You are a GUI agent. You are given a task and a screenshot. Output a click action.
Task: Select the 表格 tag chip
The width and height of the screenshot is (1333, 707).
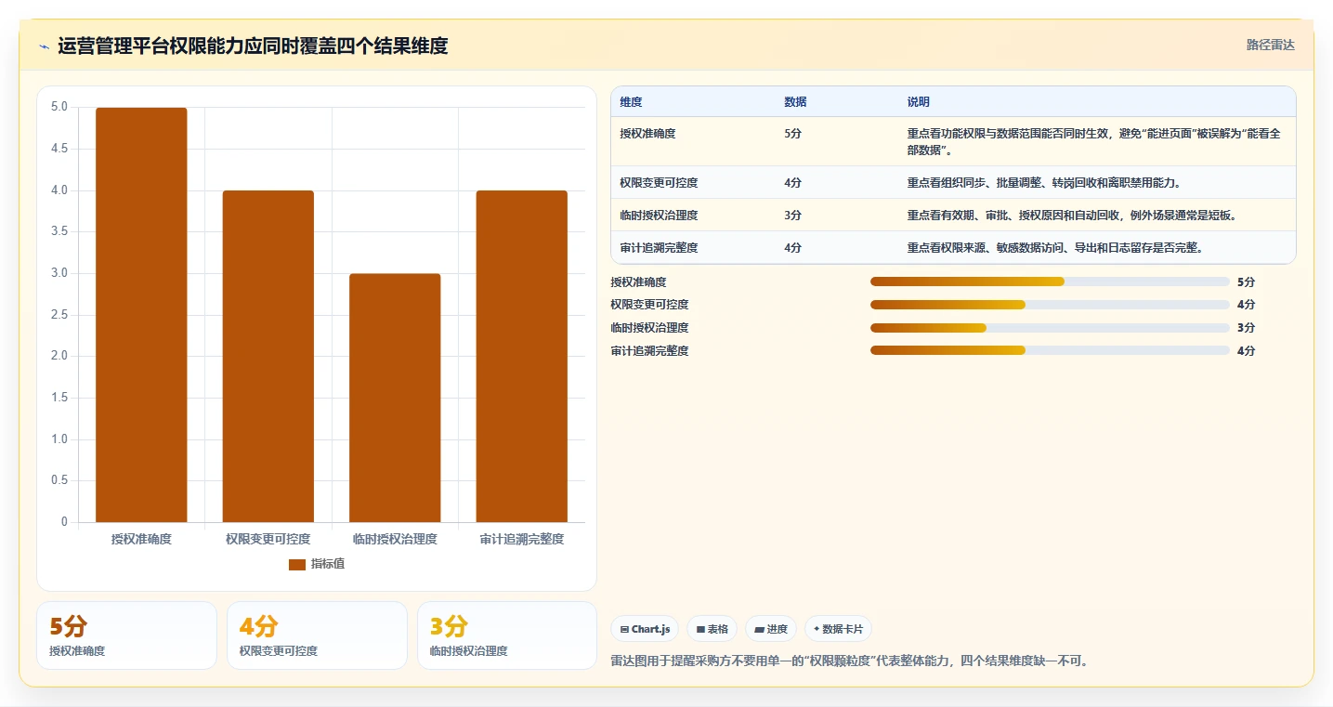point(712,629)
